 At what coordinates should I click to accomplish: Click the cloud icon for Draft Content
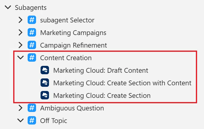coord(45,70)
